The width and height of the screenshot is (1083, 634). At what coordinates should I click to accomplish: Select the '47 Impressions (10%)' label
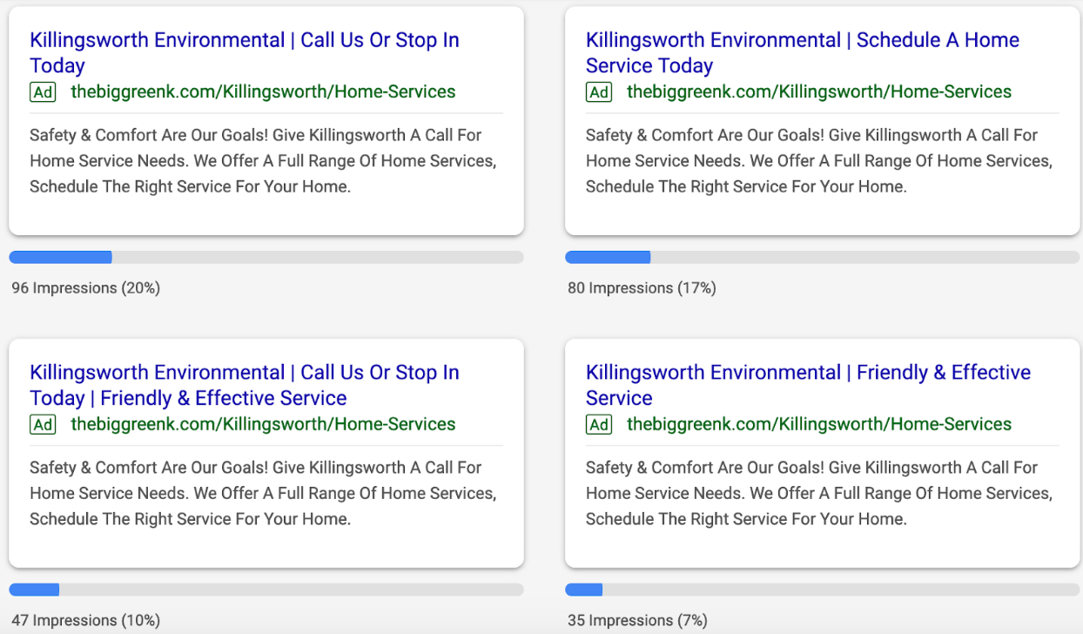coord(86,620)
